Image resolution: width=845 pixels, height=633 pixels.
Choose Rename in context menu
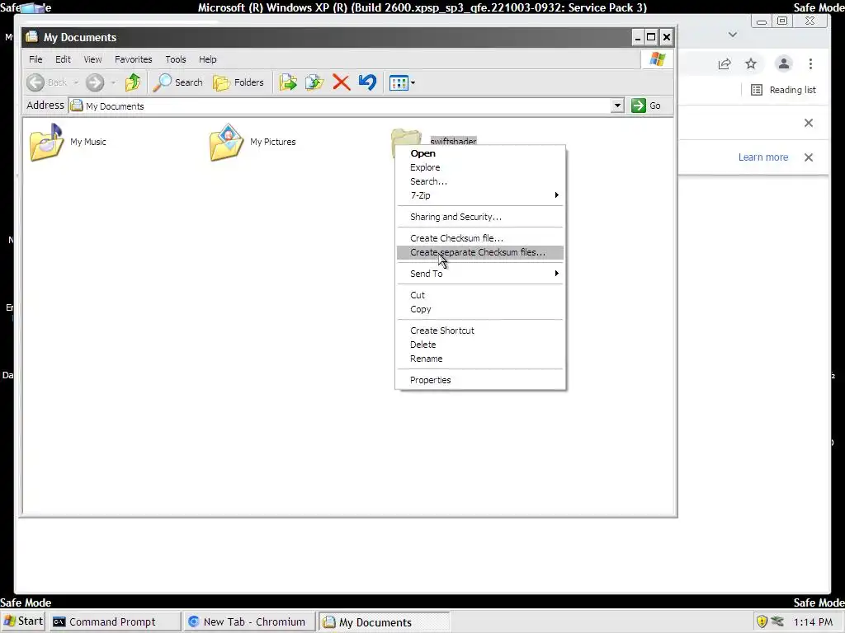click(481, 359)
